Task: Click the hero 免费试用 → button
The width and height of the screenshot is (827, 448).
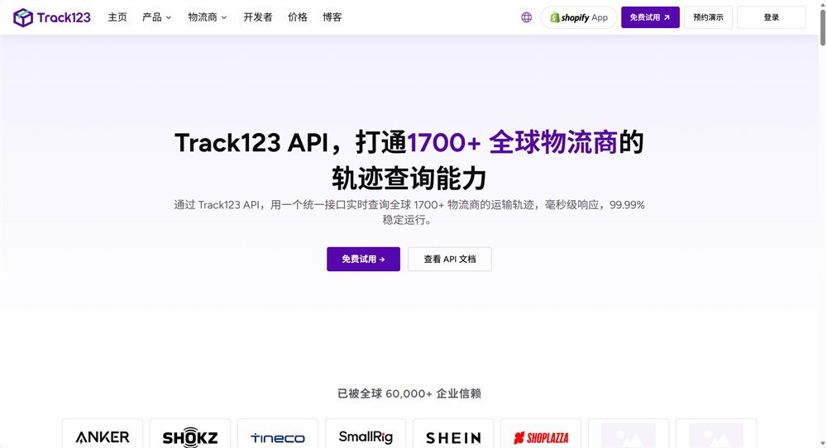Action: 363,260
